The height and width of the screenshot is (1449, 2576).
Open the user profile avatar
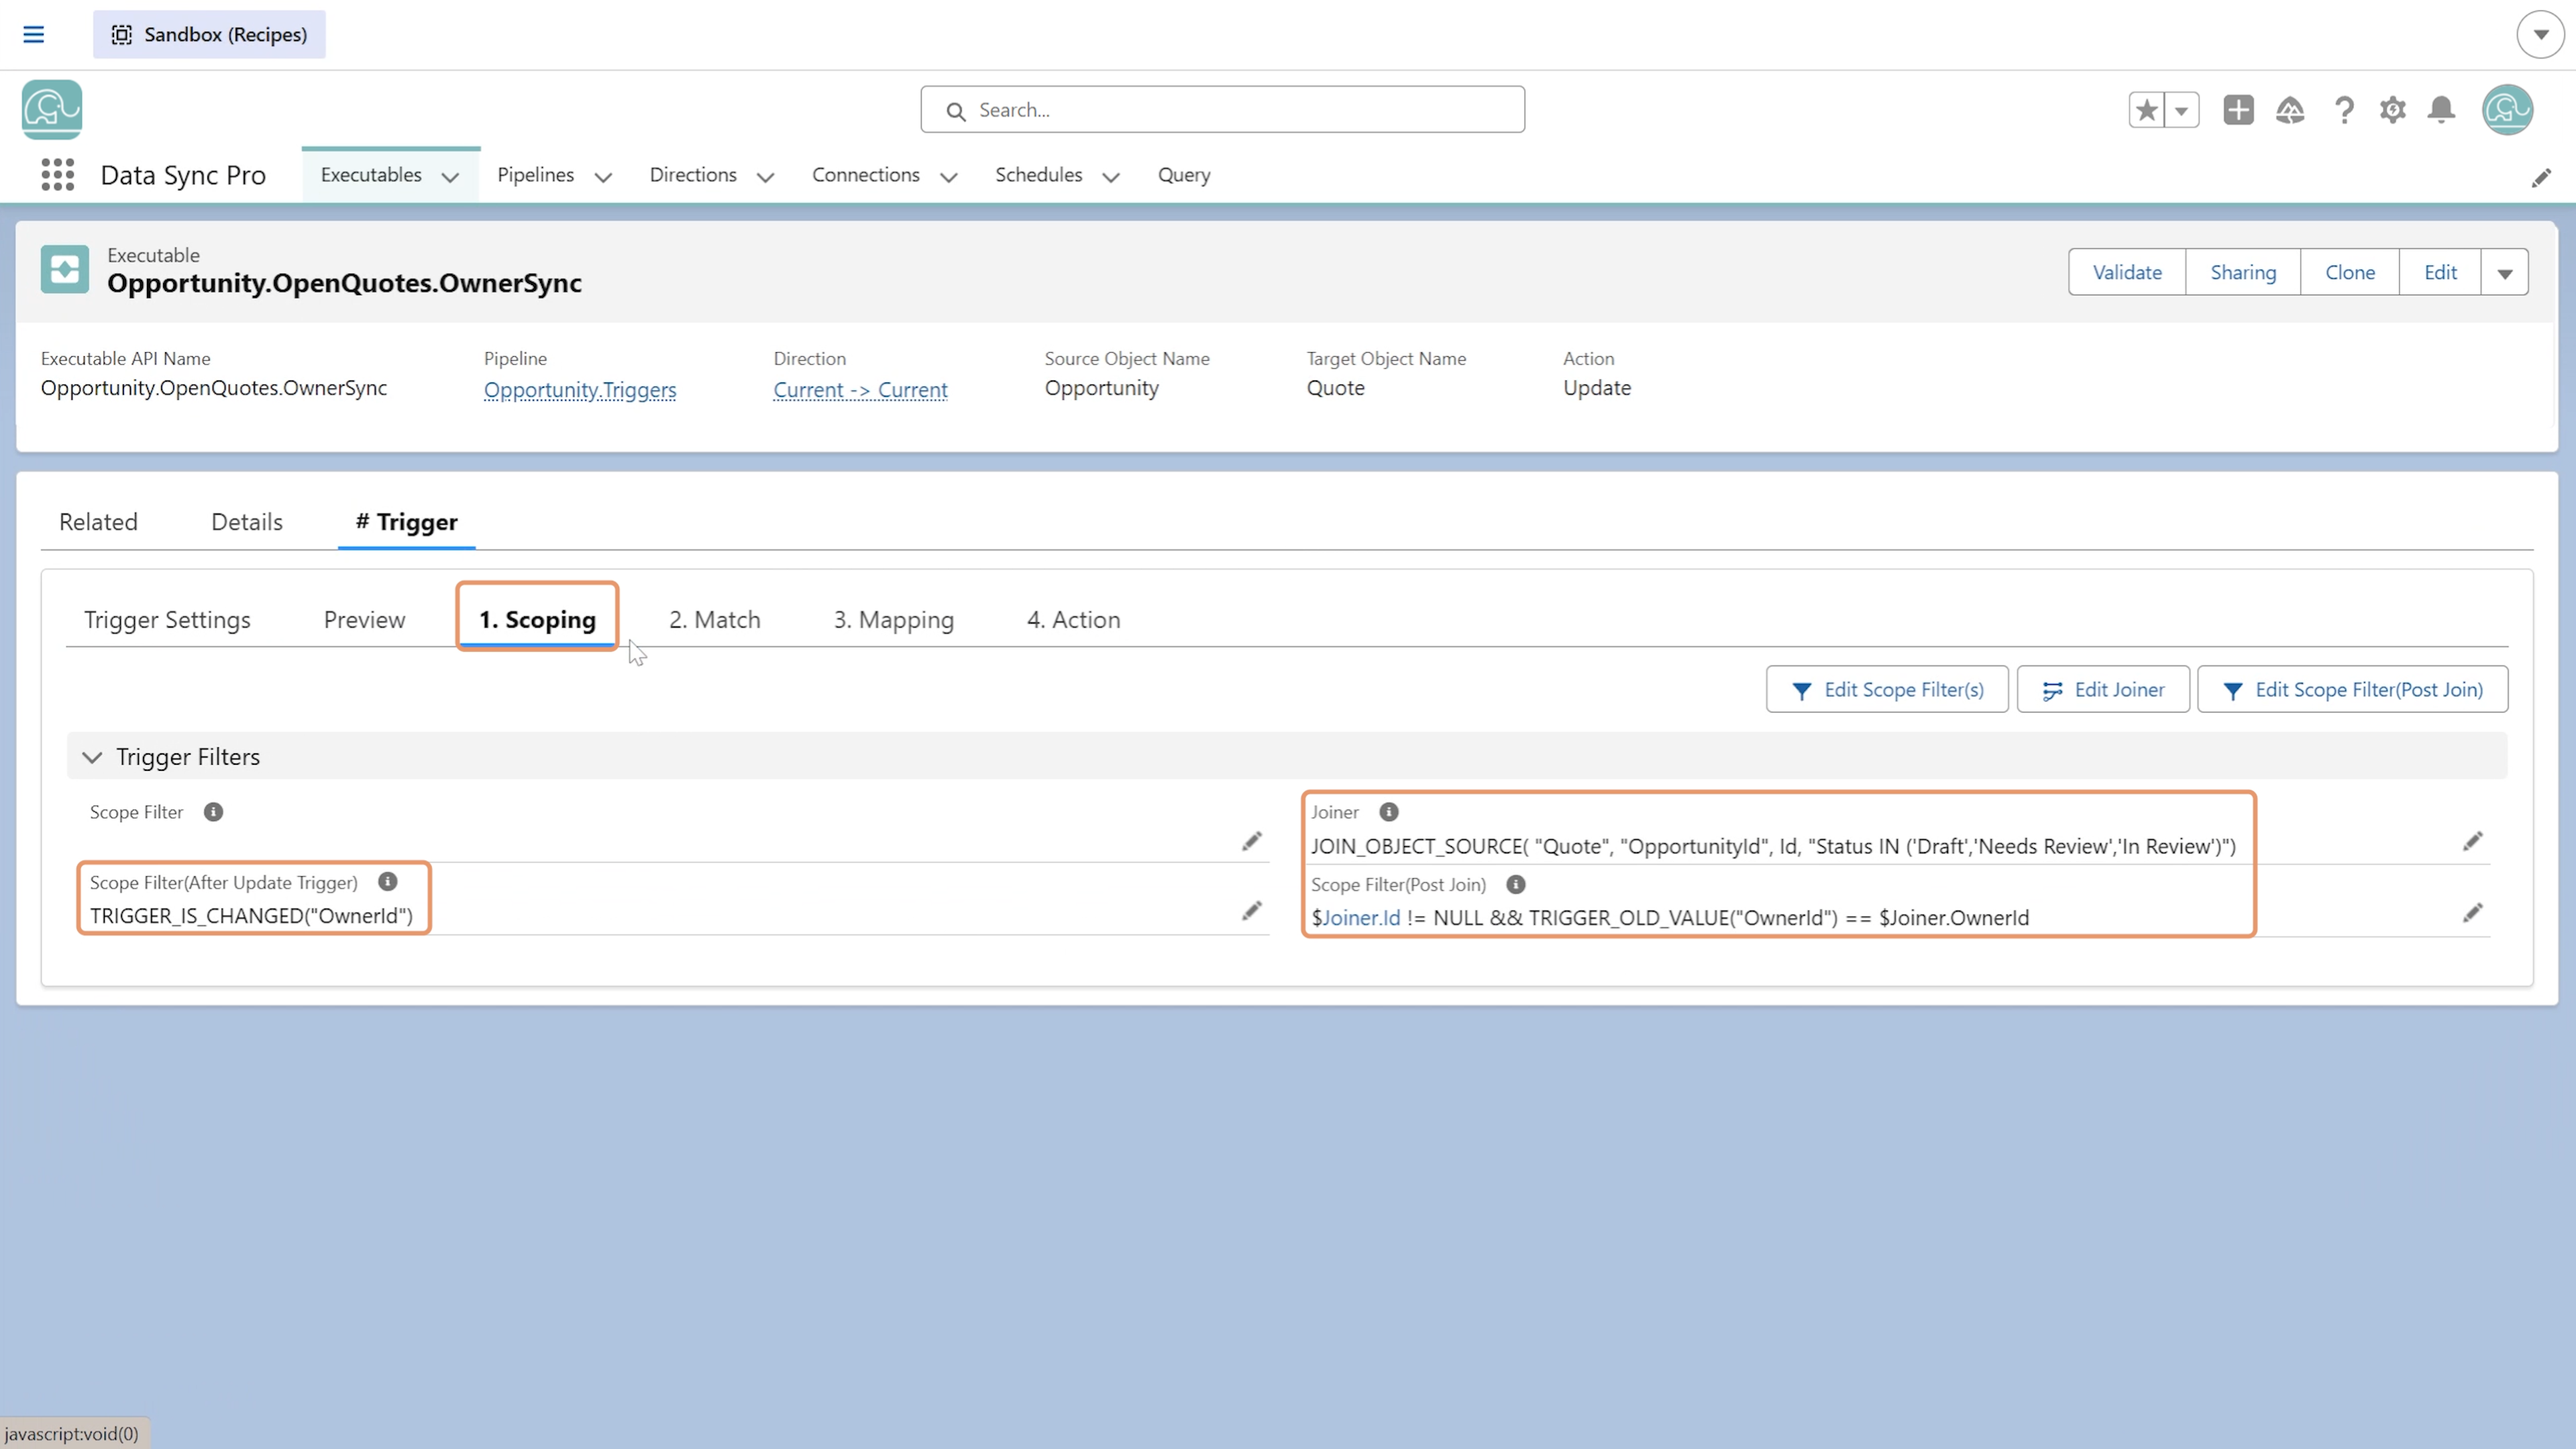click(x=2507, y=110)
